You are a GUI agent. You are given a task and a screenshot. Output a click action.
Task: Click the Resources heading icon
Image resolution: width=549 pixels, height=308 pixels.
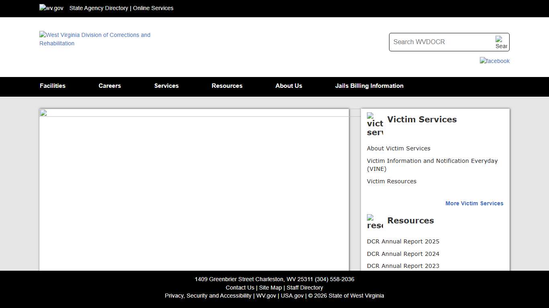point(375,222)
